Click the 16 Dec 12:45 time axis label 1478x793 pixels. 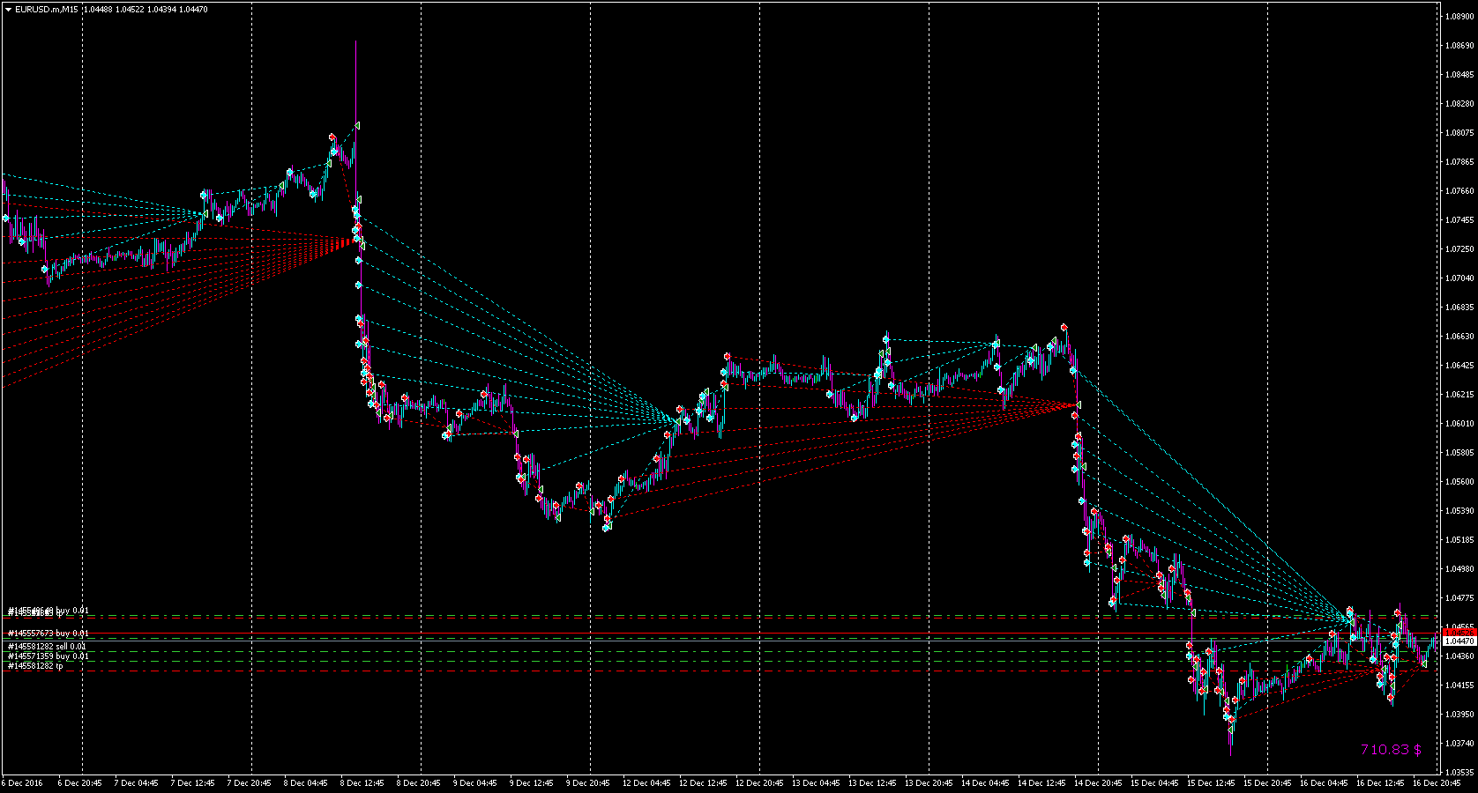tap(1380, 782)
